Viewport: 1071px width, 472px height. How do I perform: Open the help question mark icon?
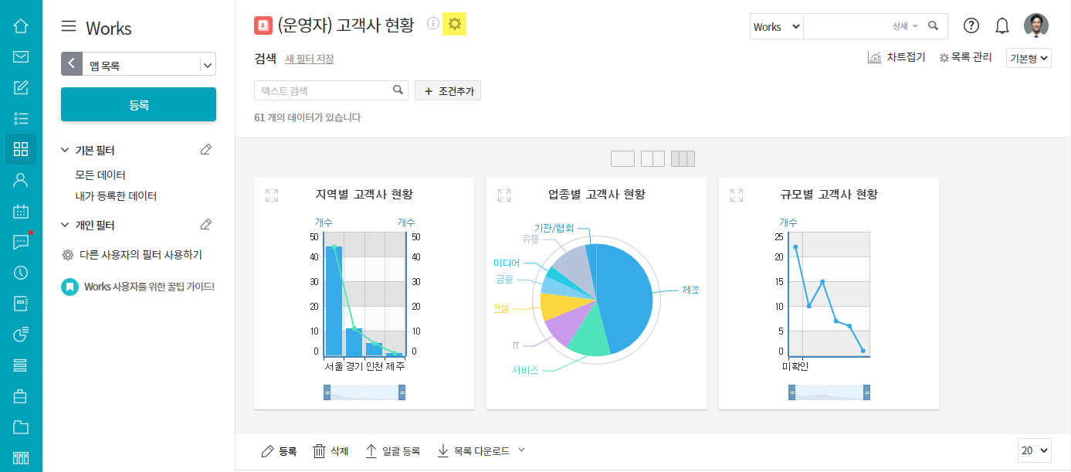pos(971,25)
